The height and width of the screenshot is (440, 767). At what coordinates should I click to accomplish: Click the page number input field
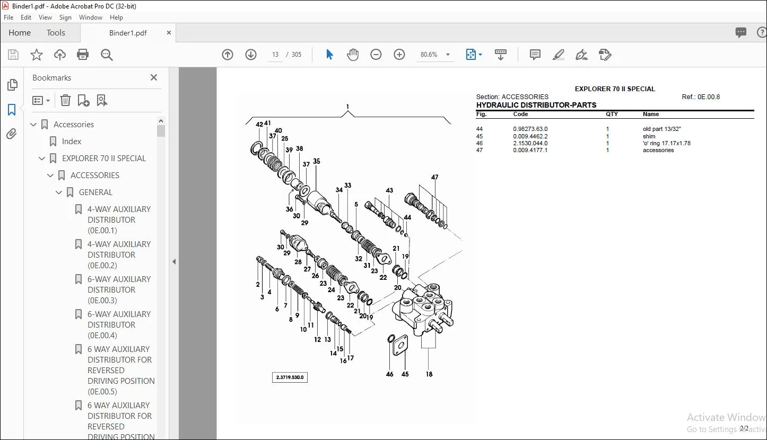275,55
